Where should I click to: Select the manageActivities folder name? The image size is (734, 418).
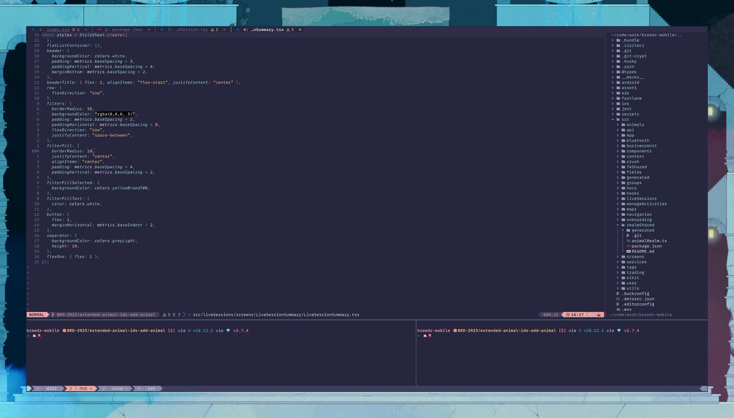[x=647, y=204]
